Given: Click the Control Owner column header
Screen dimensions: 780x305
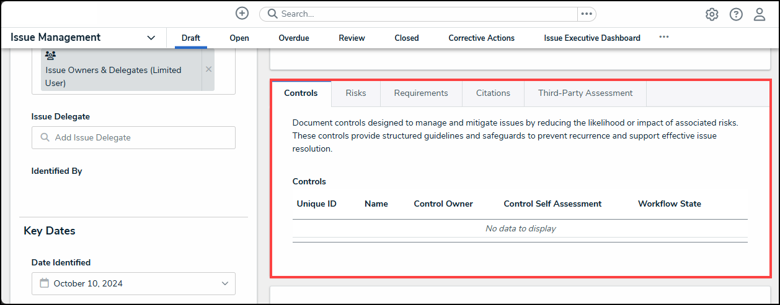Looking at the screenshot, I should point(443,204).
